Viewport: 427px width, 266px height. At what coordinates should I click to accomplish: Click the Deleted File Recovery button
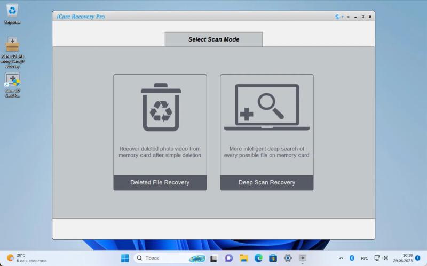160,182
